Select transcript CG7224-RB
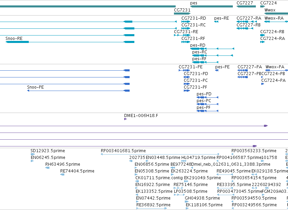 tap(263, 35)
